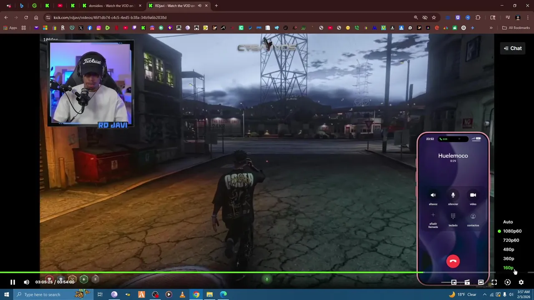Go back to previous page
The height and width of the screenshot is (300, 534).
pyautogui.click(x=6, y=17)
